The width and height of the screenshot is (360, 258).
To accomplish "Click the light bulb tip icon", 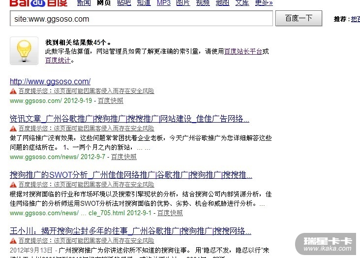I will 24,51.
